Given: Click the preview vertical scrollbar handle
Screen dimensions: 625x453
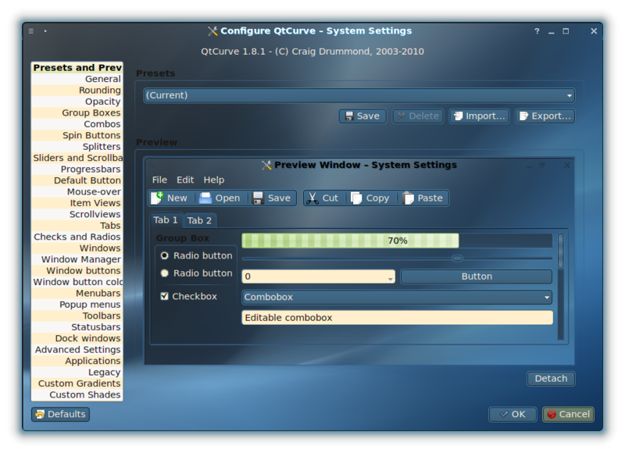Looking at the screenshot, I should (560, 251).
